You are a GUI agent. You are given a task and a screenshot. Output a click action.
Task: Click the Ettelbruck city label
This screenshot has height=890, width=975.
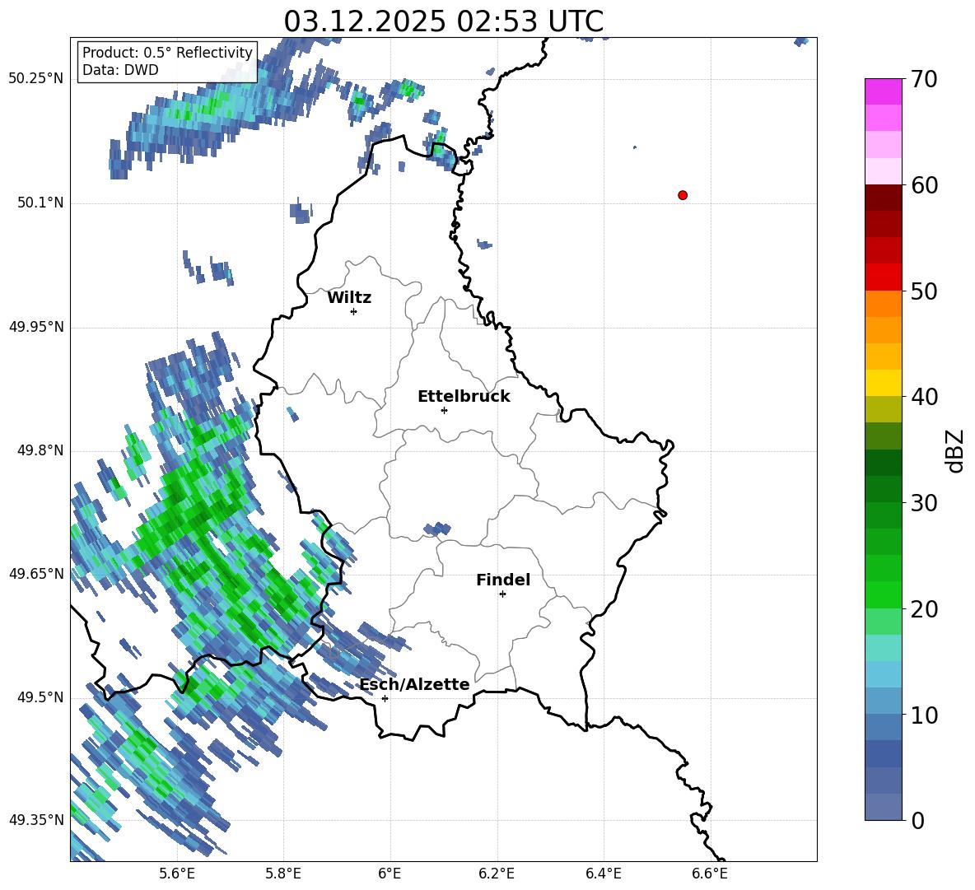click(x=464, y=397)
